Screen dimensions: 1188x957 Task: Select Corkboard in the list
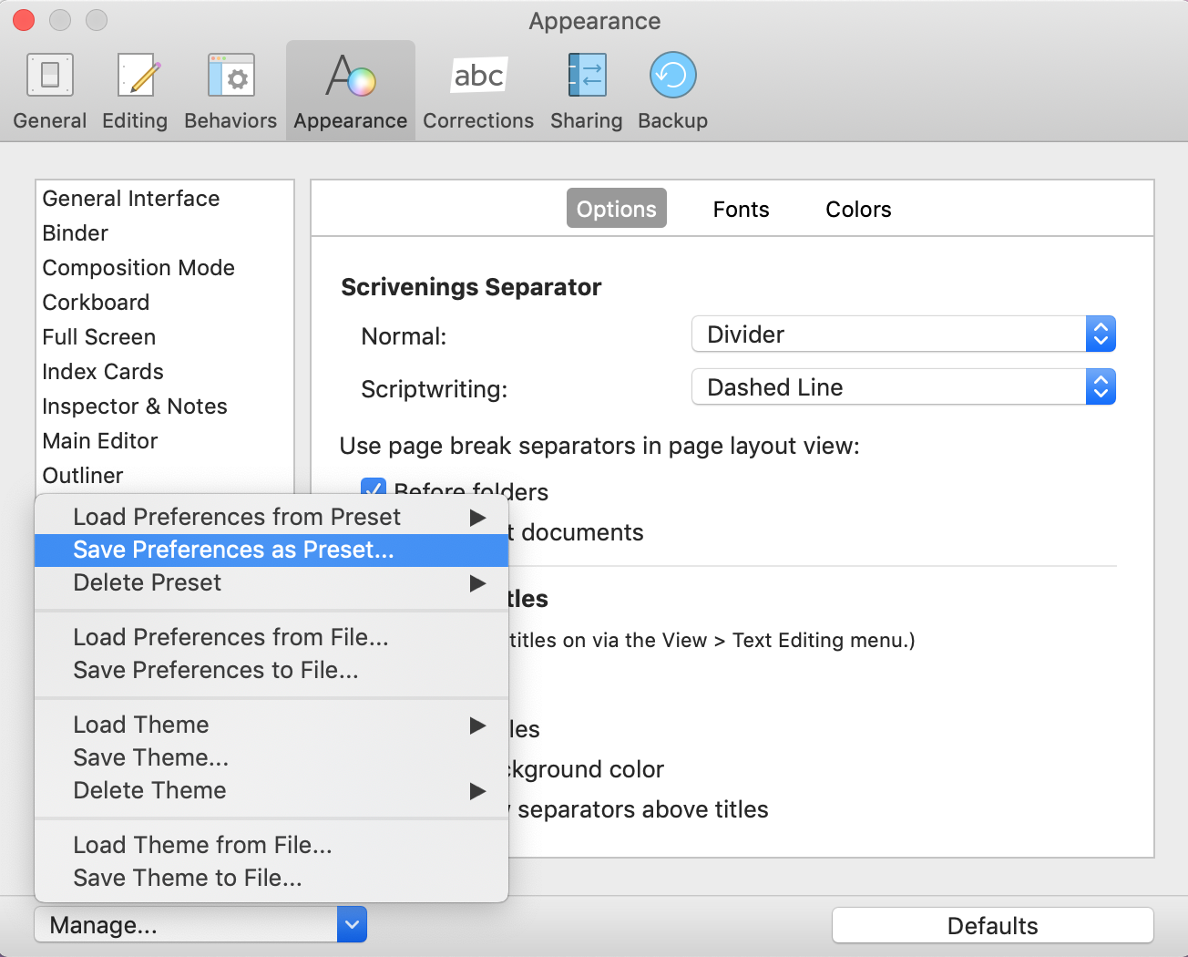pyautogui.click(x=165, y=303)
